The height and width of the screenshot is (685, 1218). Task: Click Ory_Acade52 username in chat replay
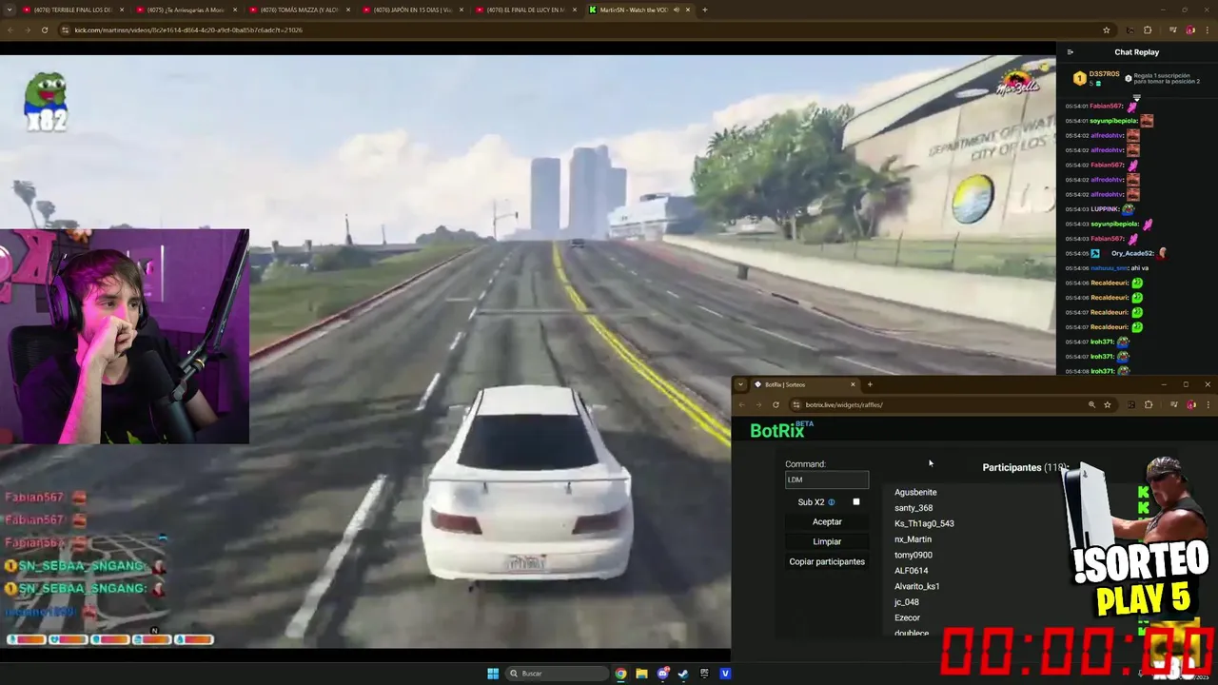(x=1132, y=253)
